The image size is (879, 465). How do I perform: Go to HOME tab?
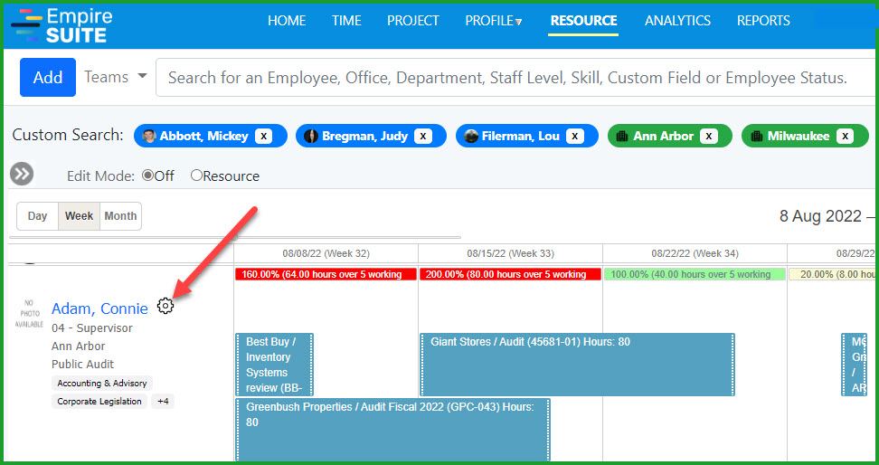click(x=287, y=21)
